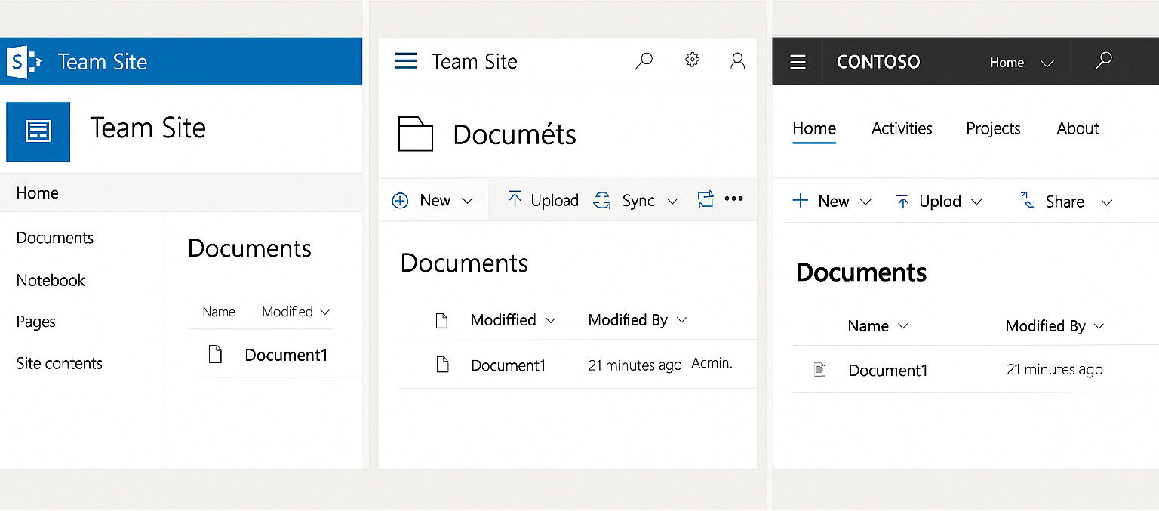The width and height of the screenshot is (1159, 511).
Task: Click the large Team Site heading beside the tile
Action: point(148,128)
